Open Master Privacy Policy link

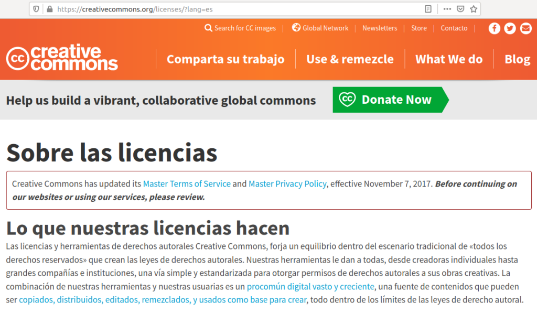(287, 184)
